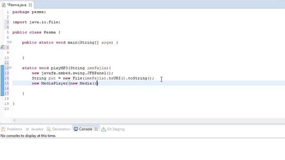285x160 pixels.
Task: Collapse the playMP3 method fold marker
Action: (11, 68)
